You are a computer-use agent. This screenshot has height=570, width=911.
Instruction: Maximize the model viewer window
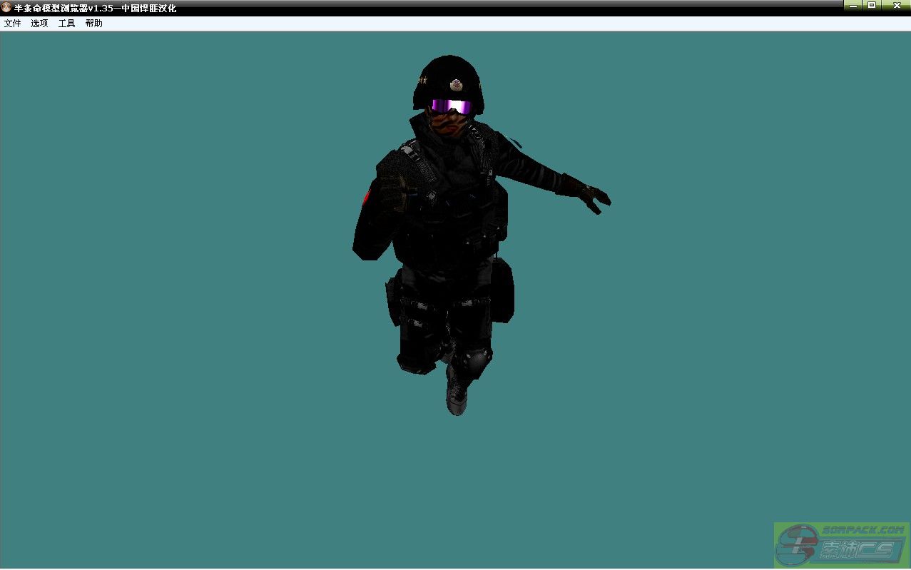[872, 6]
